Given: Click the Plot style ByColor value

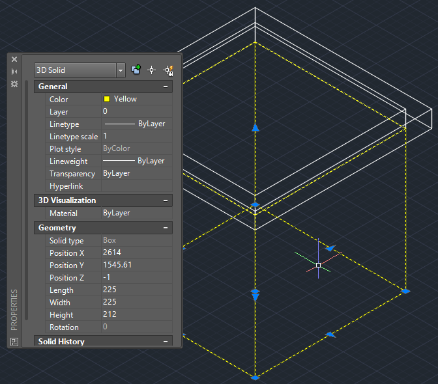Looking at the screenshot, I should (137, 148).
